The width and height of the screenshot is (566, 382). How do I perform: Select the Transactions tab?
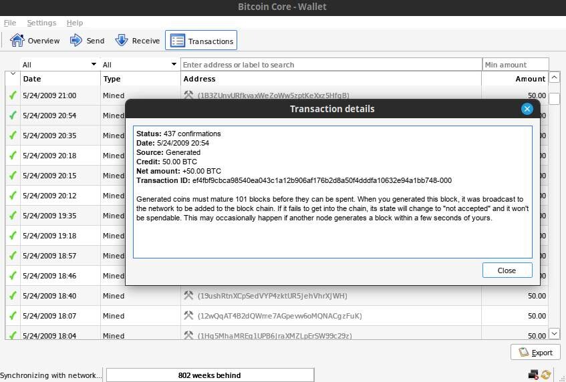(201, 40)
